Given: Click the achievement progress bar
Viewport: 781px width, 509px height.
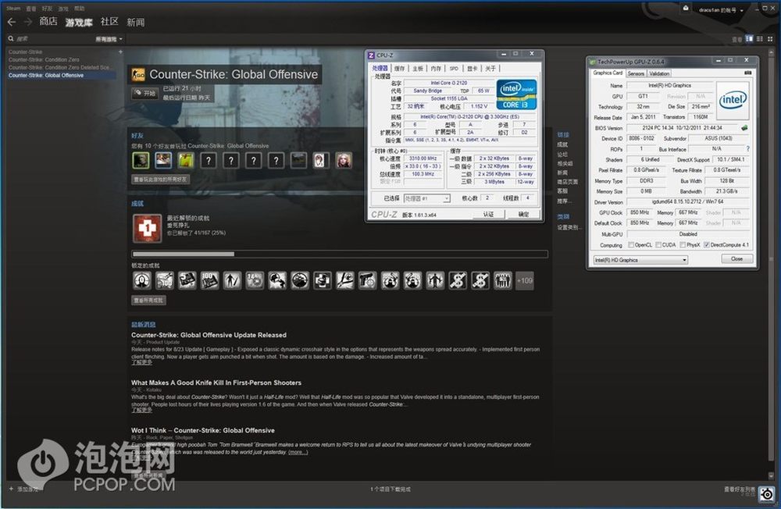Looking at the screenshot, I should 340,254.
